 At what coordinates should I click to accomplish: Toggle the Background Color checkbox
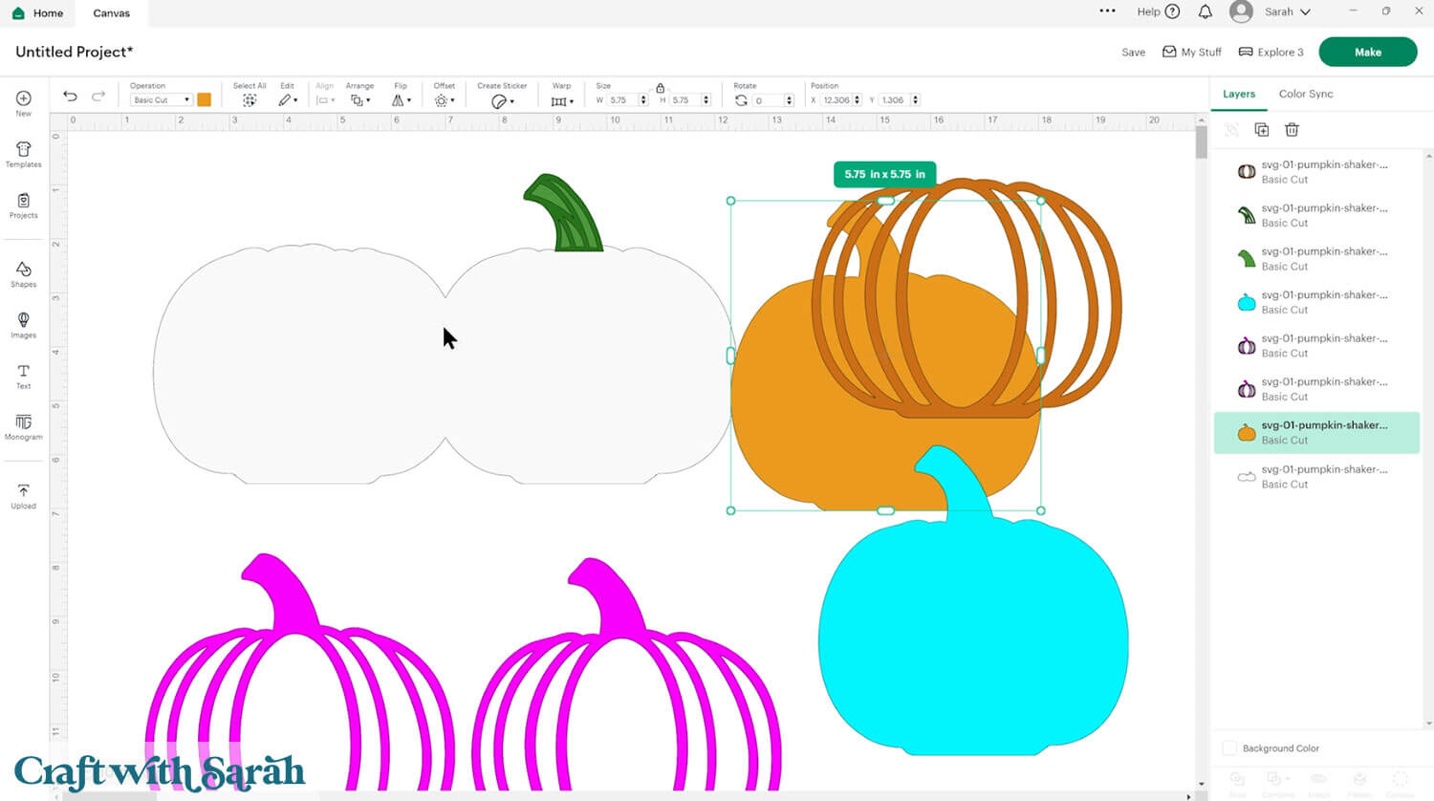(1229, 748)
